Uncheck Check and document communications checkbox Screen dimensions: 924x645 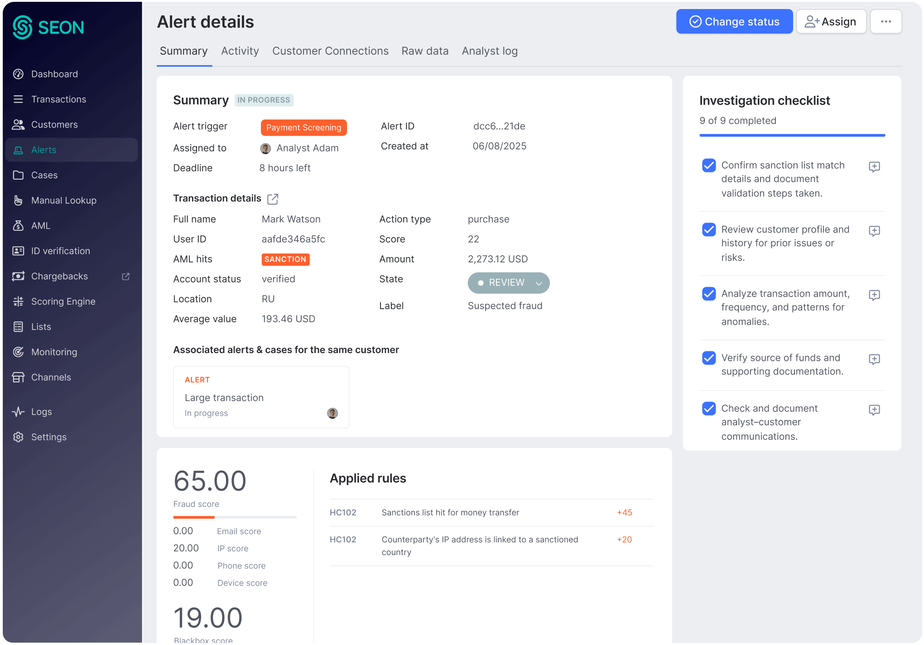click(709, 408)
